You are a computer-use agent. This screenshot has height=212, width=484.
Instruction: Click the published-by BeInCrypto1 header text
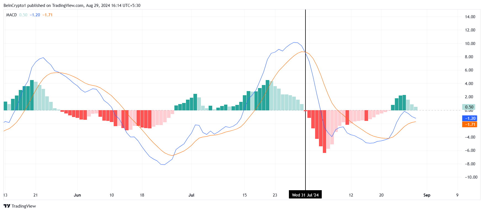[x=72, y=5]
